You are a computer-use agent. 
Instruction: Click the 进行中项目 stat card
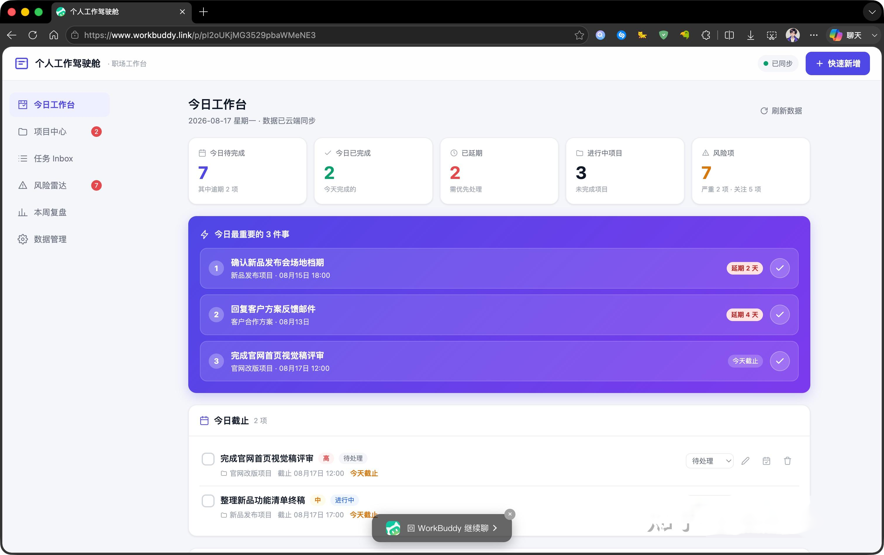click(625, 171)
